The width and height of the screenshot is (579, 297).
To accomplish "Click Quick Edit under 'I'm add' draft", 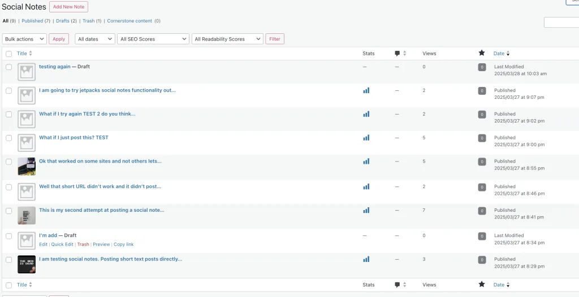I will (x=62, y=244).
